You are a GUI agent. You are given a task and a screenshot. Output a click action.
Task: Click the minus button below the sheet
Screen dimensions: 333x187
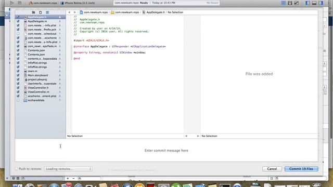pyautogui.click(x=73, y=179)
